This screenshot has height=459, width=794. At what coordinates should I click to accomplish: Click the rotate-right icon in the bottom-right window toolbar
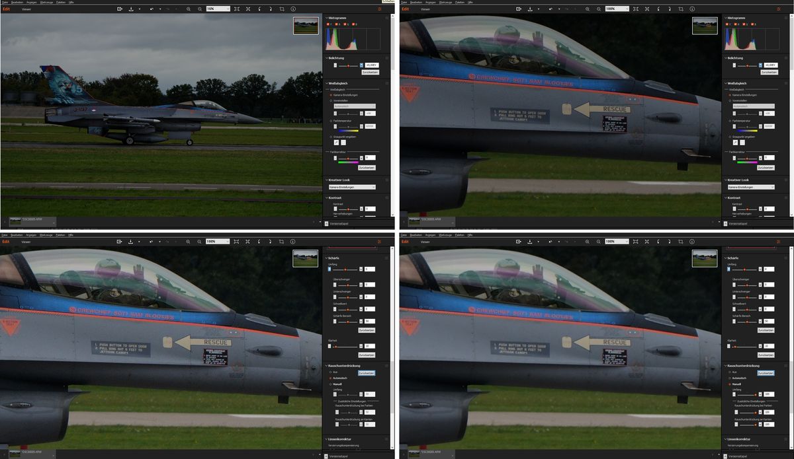(x=670, y=242)
